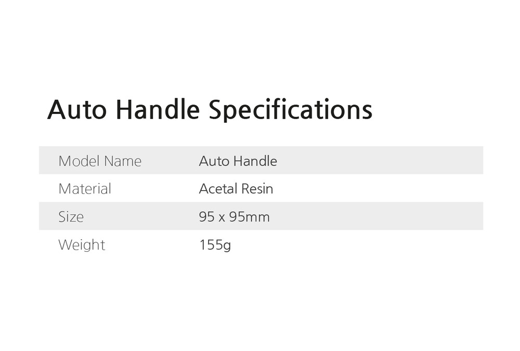Click the Auto Handle Specifications heading
The image size is (520, 351).
point(210,110)
